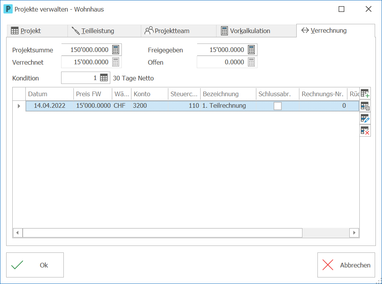
Task: Click the app logo in title bar
Action: [8, 9]
